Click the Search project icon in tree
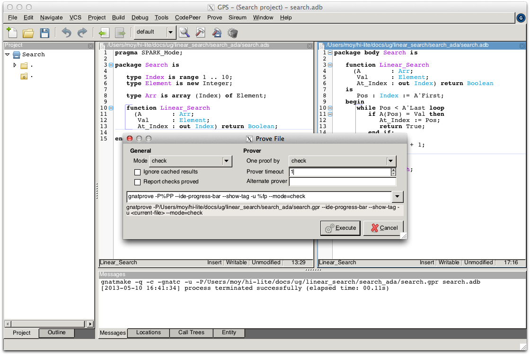This screenshot has height=355, width=530. 17,54
